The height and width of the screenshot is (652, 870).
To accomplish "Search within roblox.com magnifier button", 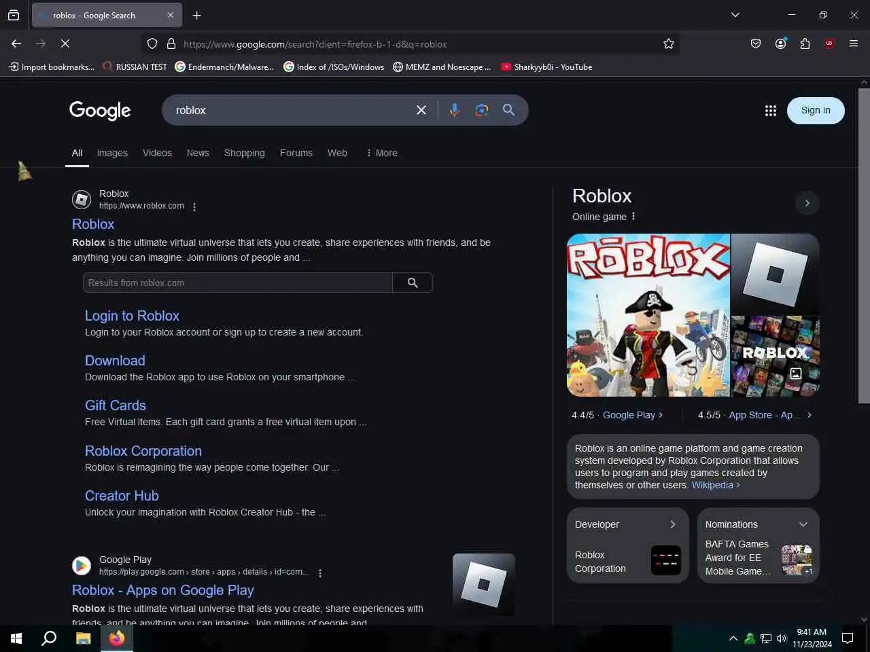I will pyautogui.click(x=413, y=283).
